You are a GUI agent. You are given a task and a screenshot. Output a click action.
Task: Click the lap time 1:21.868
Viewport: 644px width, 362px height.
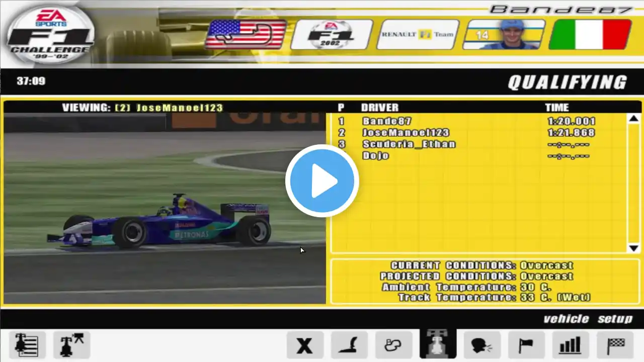(571, 133)
